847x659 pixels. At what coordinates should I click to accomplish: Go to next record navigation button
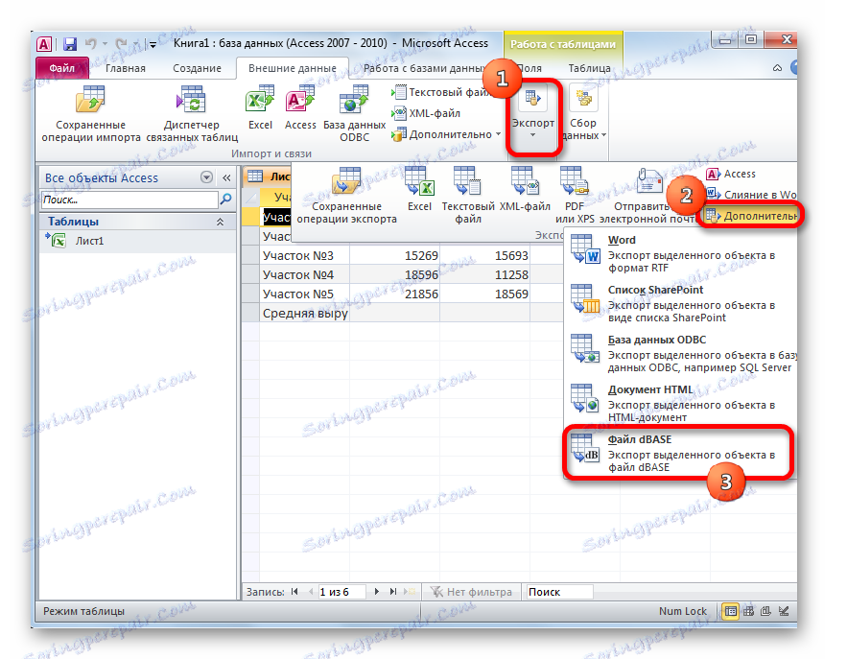[377, 592]
